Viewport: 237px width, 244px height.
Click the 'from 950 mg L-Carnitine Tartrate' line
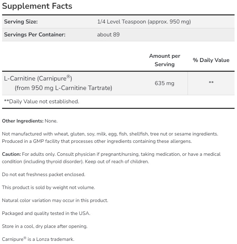point(63,88)
